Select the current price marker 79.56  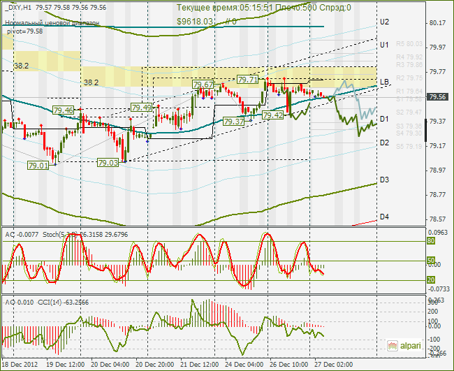[437, 96]
